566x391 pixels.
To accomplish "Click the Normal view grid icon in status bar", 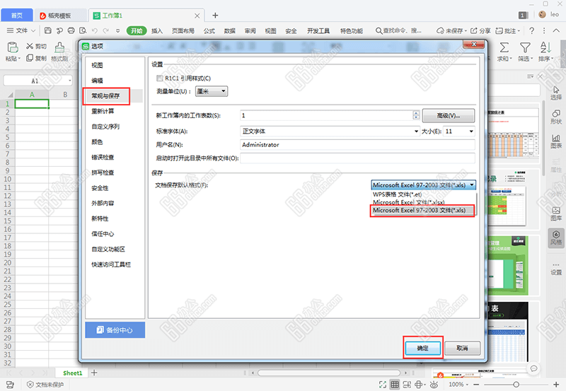I will pyautogui.click(x=395, y=385).
